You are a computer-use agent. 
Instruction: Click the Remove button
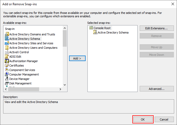[157, 36]
